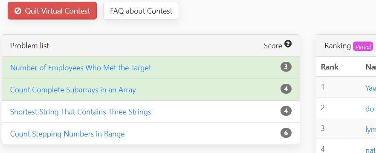Click the Ranking panel heading
376x153 pixels.
point(337,46)
